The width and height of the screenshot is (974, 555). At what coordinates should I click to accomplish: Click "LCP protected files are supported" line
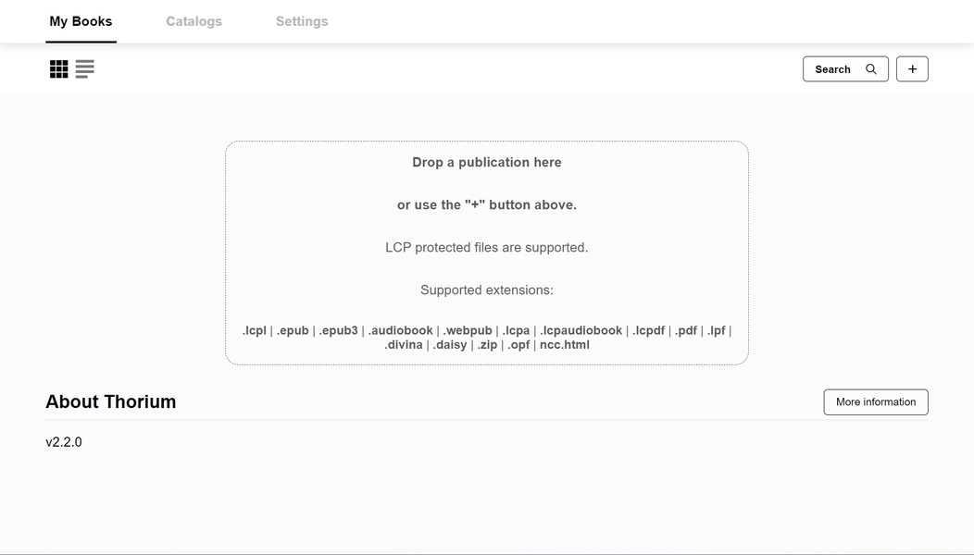click(487, 247)
